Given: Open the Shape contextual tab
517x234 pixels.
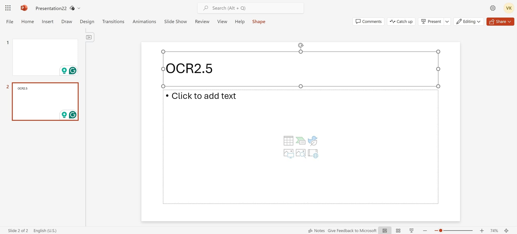Looking at the screenshot, I should pyautogui.click(x=258, y=21).
